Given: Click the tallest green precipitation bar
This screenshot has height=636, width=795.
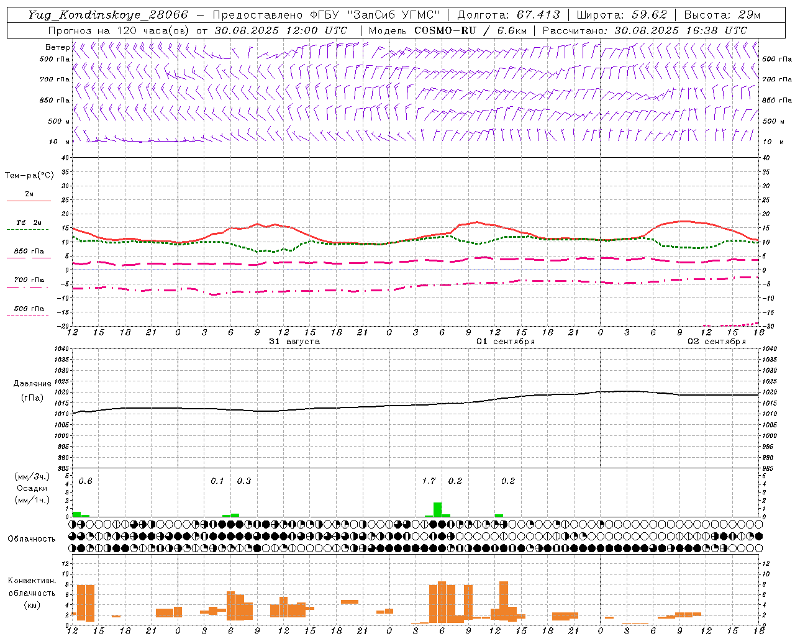Looking at the screenshot, I should click(x=437, y=509).
